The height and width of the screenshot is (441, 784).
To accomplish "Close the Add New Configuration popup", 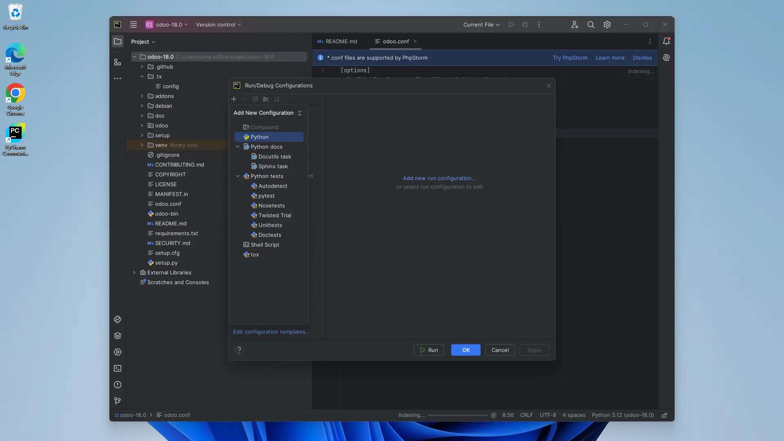I will click(300, 113).
